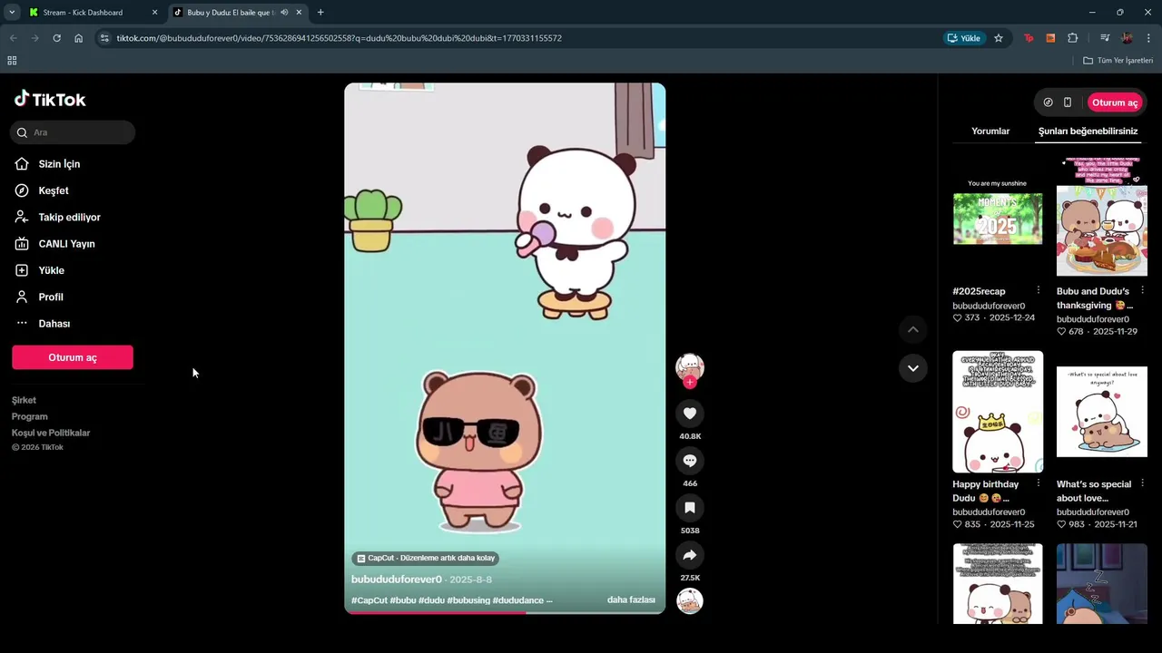Click heart count 373 on #2025recap

pyautogui.click(x=966, y=318)
